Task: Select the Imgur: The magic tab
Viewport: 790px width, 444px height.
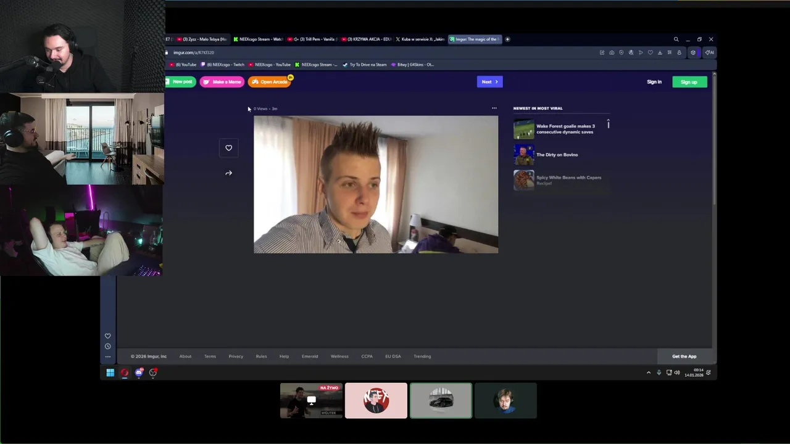Action: [475, 39]
